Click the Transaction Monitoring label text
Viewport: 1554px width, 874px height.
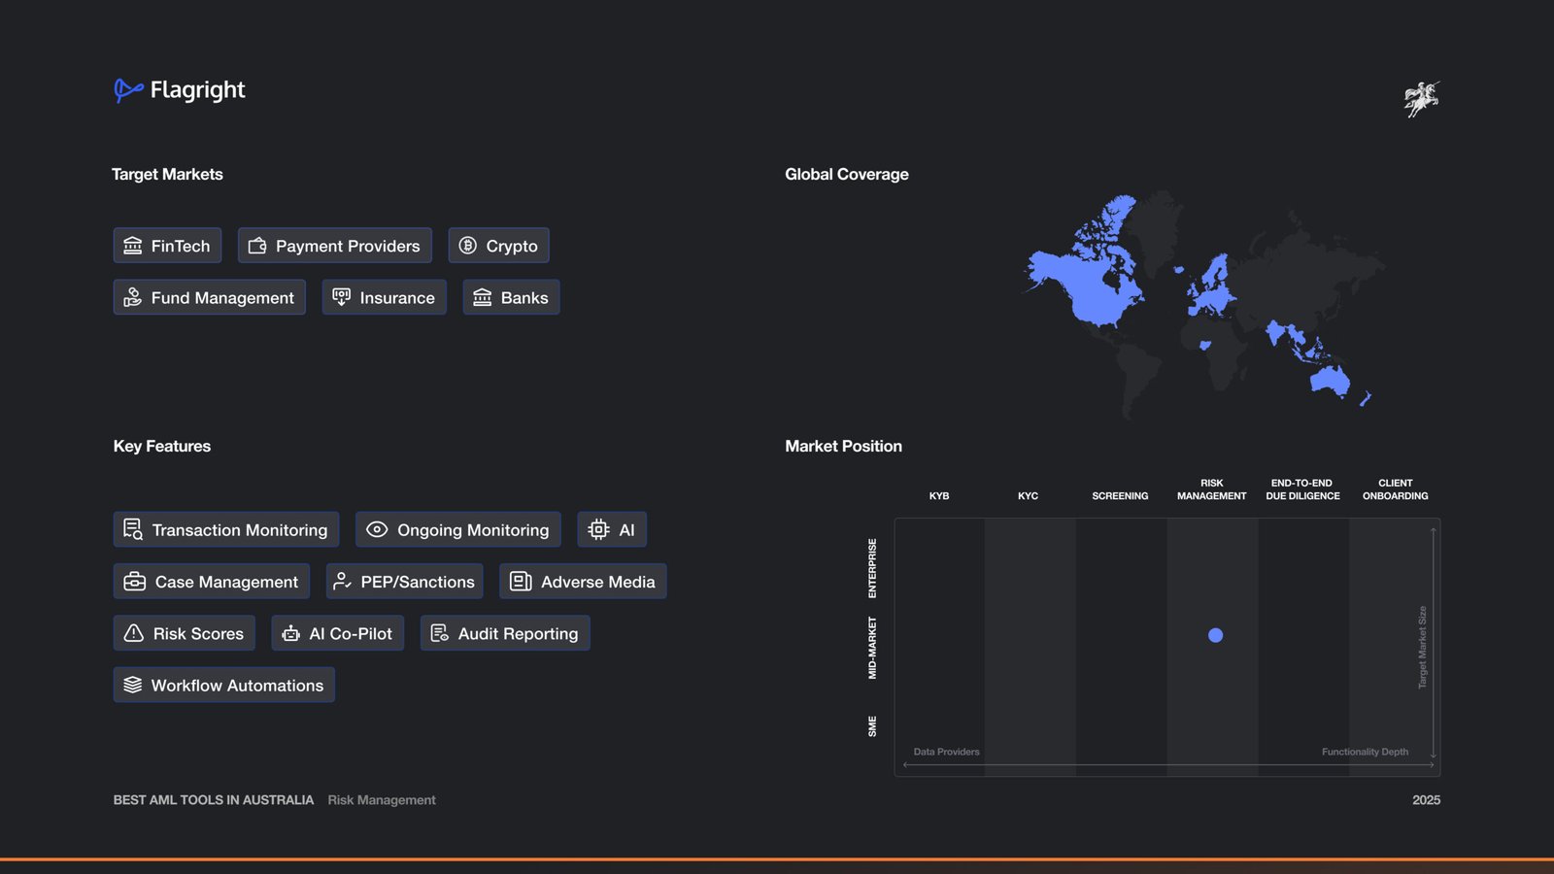coord(240,530)
